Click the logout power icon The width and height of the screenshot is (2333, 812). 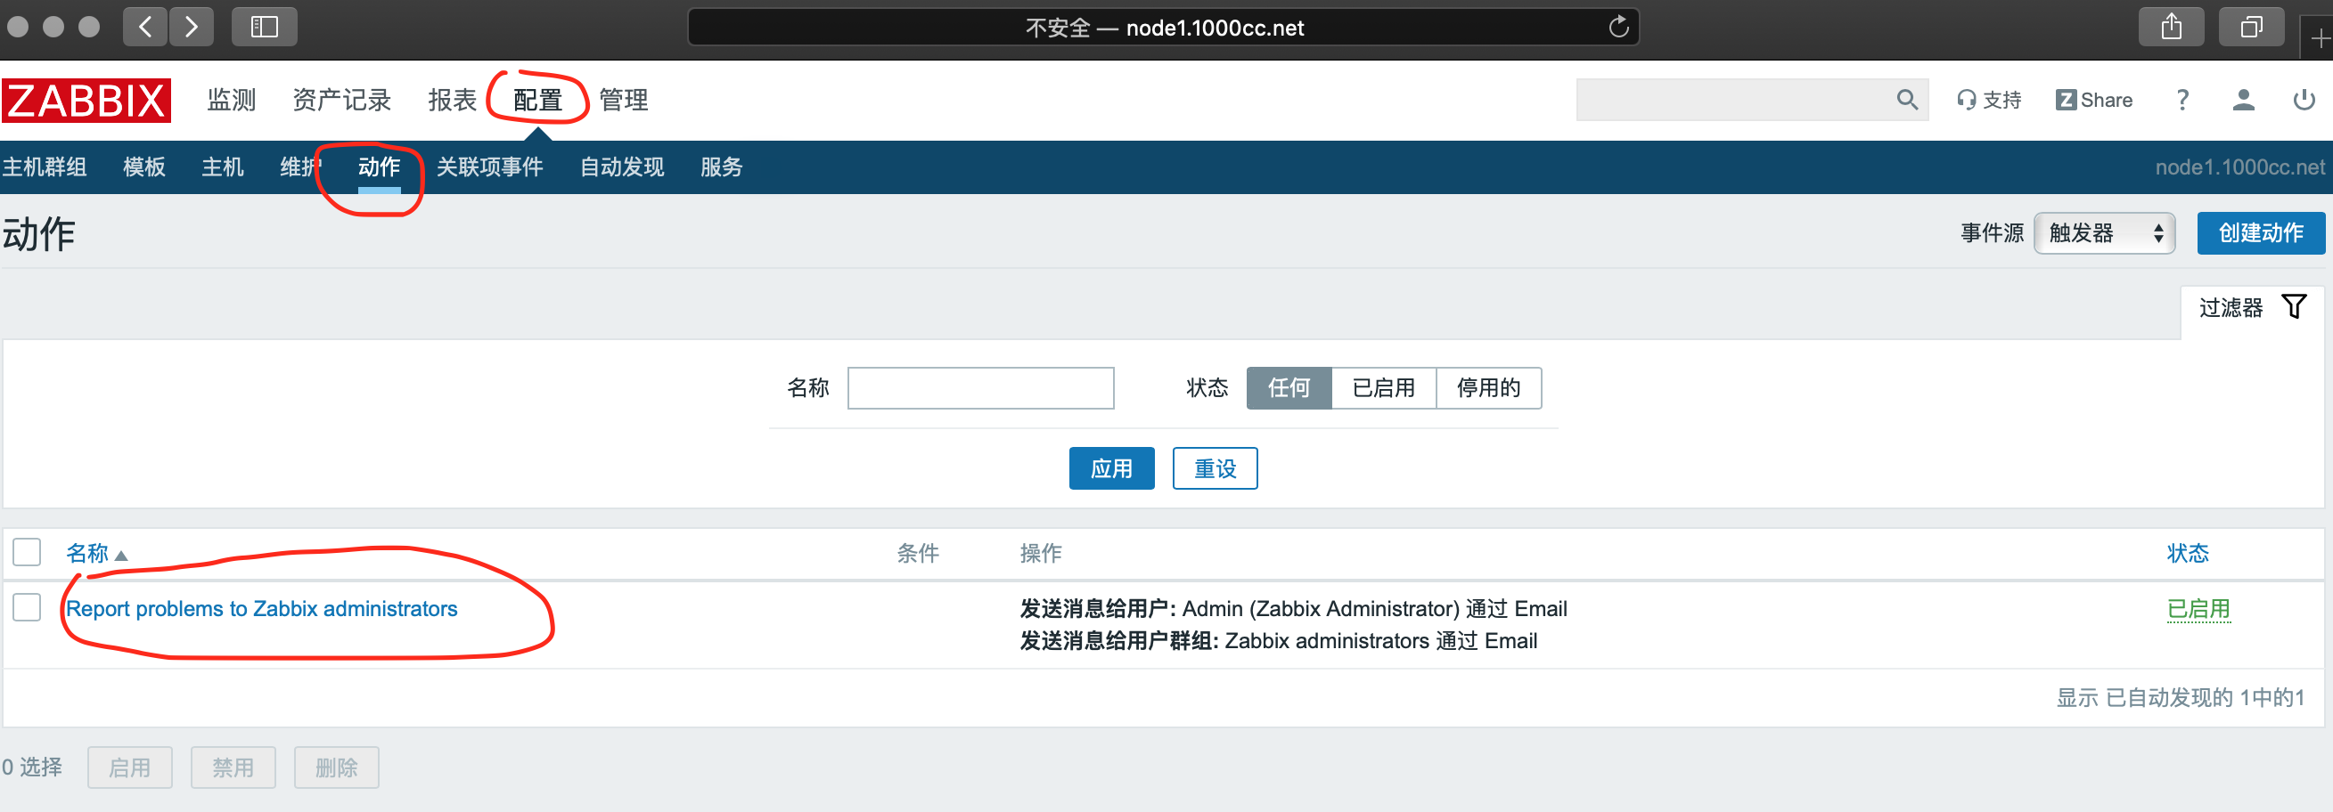[x=2303, y=101]
